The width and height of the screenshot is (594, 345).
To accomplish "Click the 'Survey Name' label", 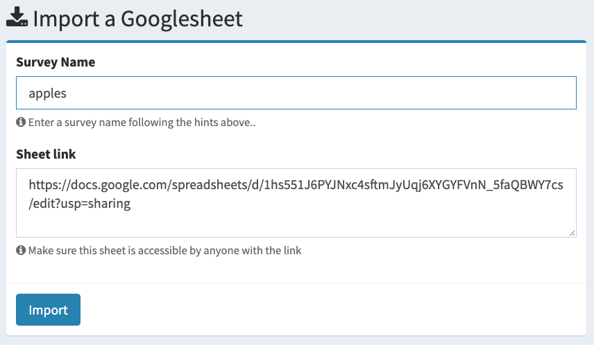I will [x=56, y=62].
